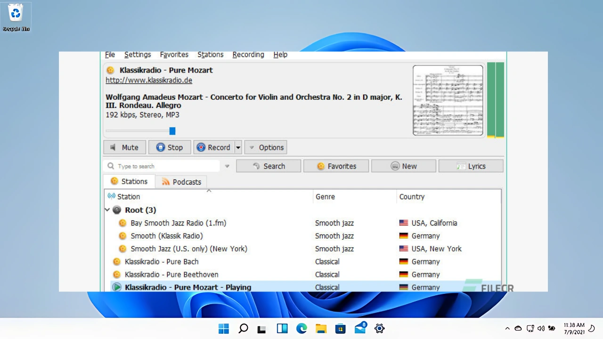Launch Microsoft Edge from the taskbar
Screen dimensions: 603x339
coord(301,329)
